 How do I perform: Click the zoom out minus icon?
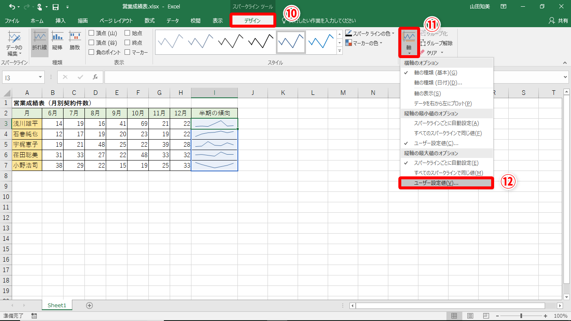point(498,316)
